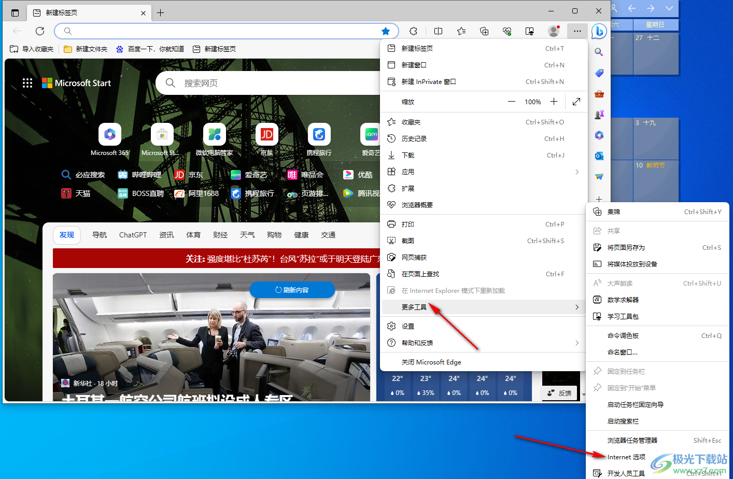Click the 刷新内容 button
The image size is (733, 479).
point(292,290)
